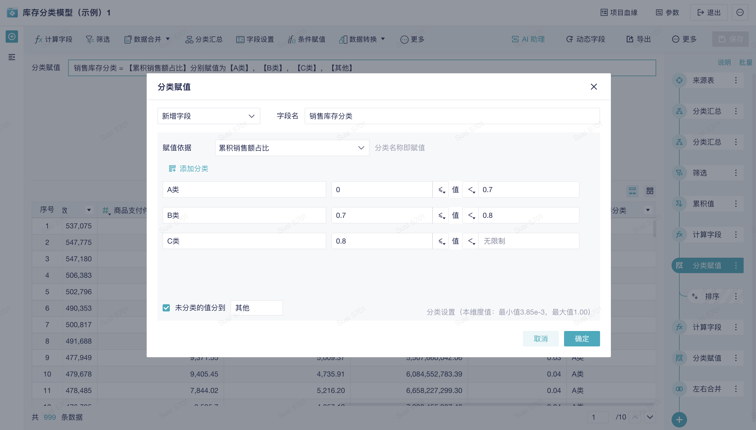Click the round plus button to add a step
This screenshot has width=756, height=430.
(x=679, y=419)
